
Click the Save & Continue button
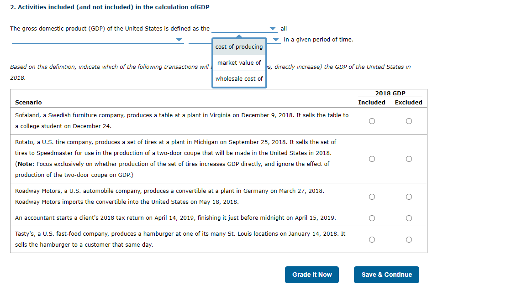tap(386, 275)
